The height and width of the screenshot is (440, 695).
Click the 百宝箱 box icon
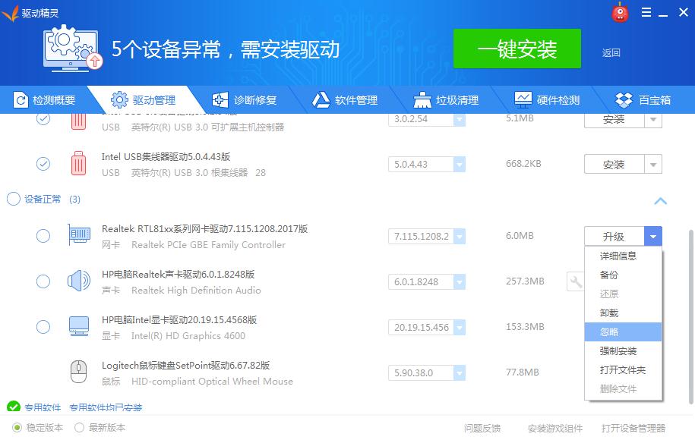(x=624, y=100)
